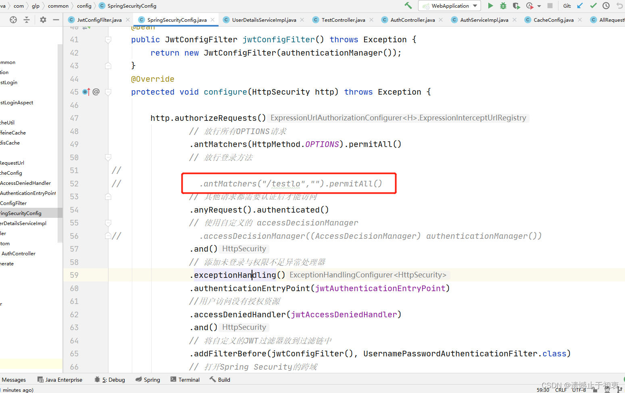The width and height of the screenshot is (625, 393).
Task: Close the UserDetailsServiceImpl.java tab
Action: [x=302, y=20]
